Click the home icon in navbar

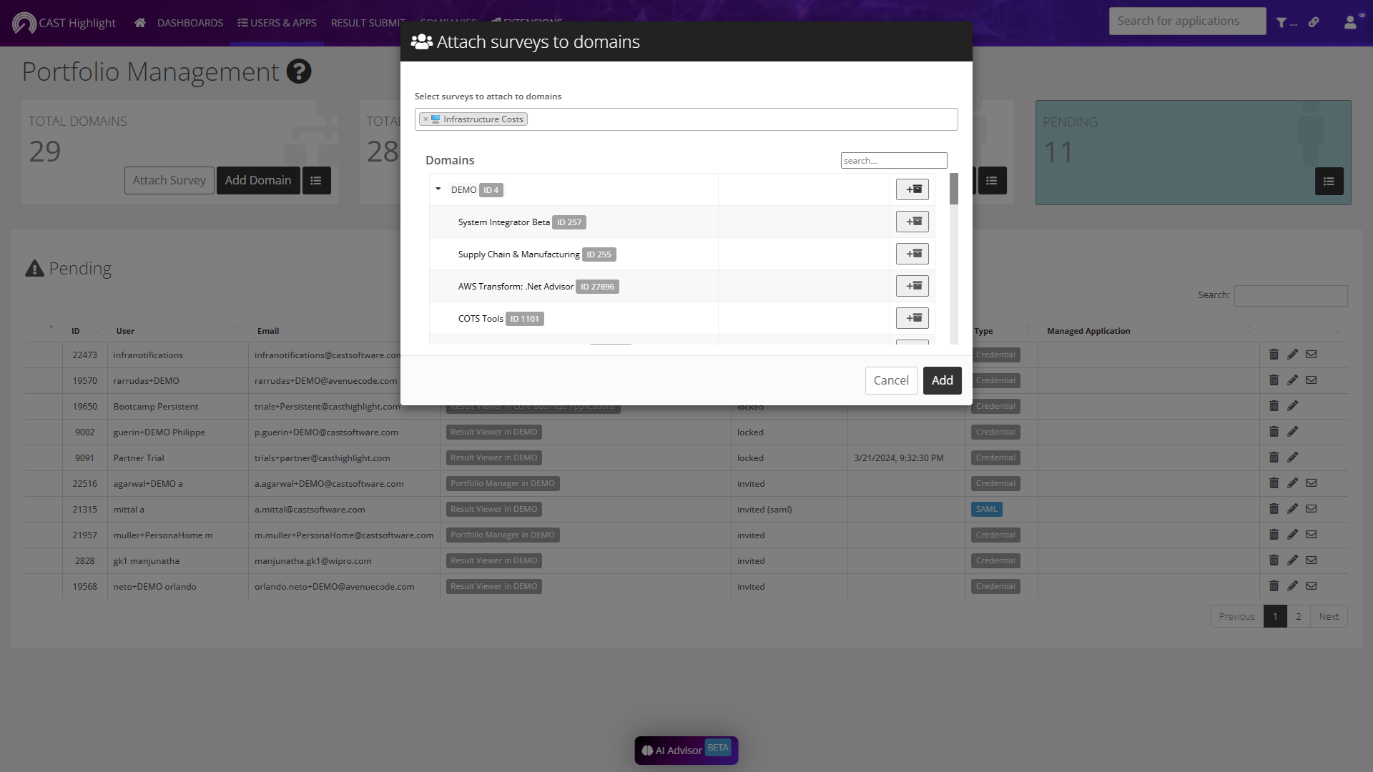[140, 23]
